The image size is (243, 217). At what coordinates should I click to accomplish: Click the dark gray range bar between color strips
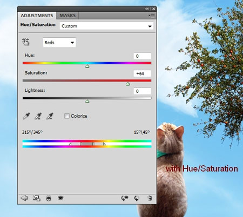pyautogui.click(x=87, y=144)
